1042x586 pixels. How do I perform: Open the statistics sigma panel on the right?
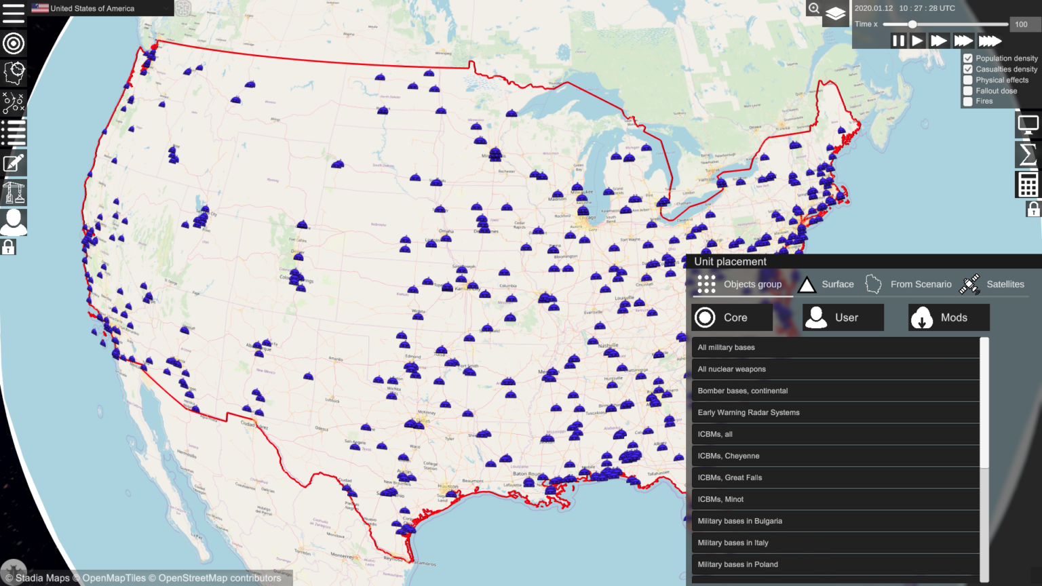pyautogui.click(x=1027, y=154)
